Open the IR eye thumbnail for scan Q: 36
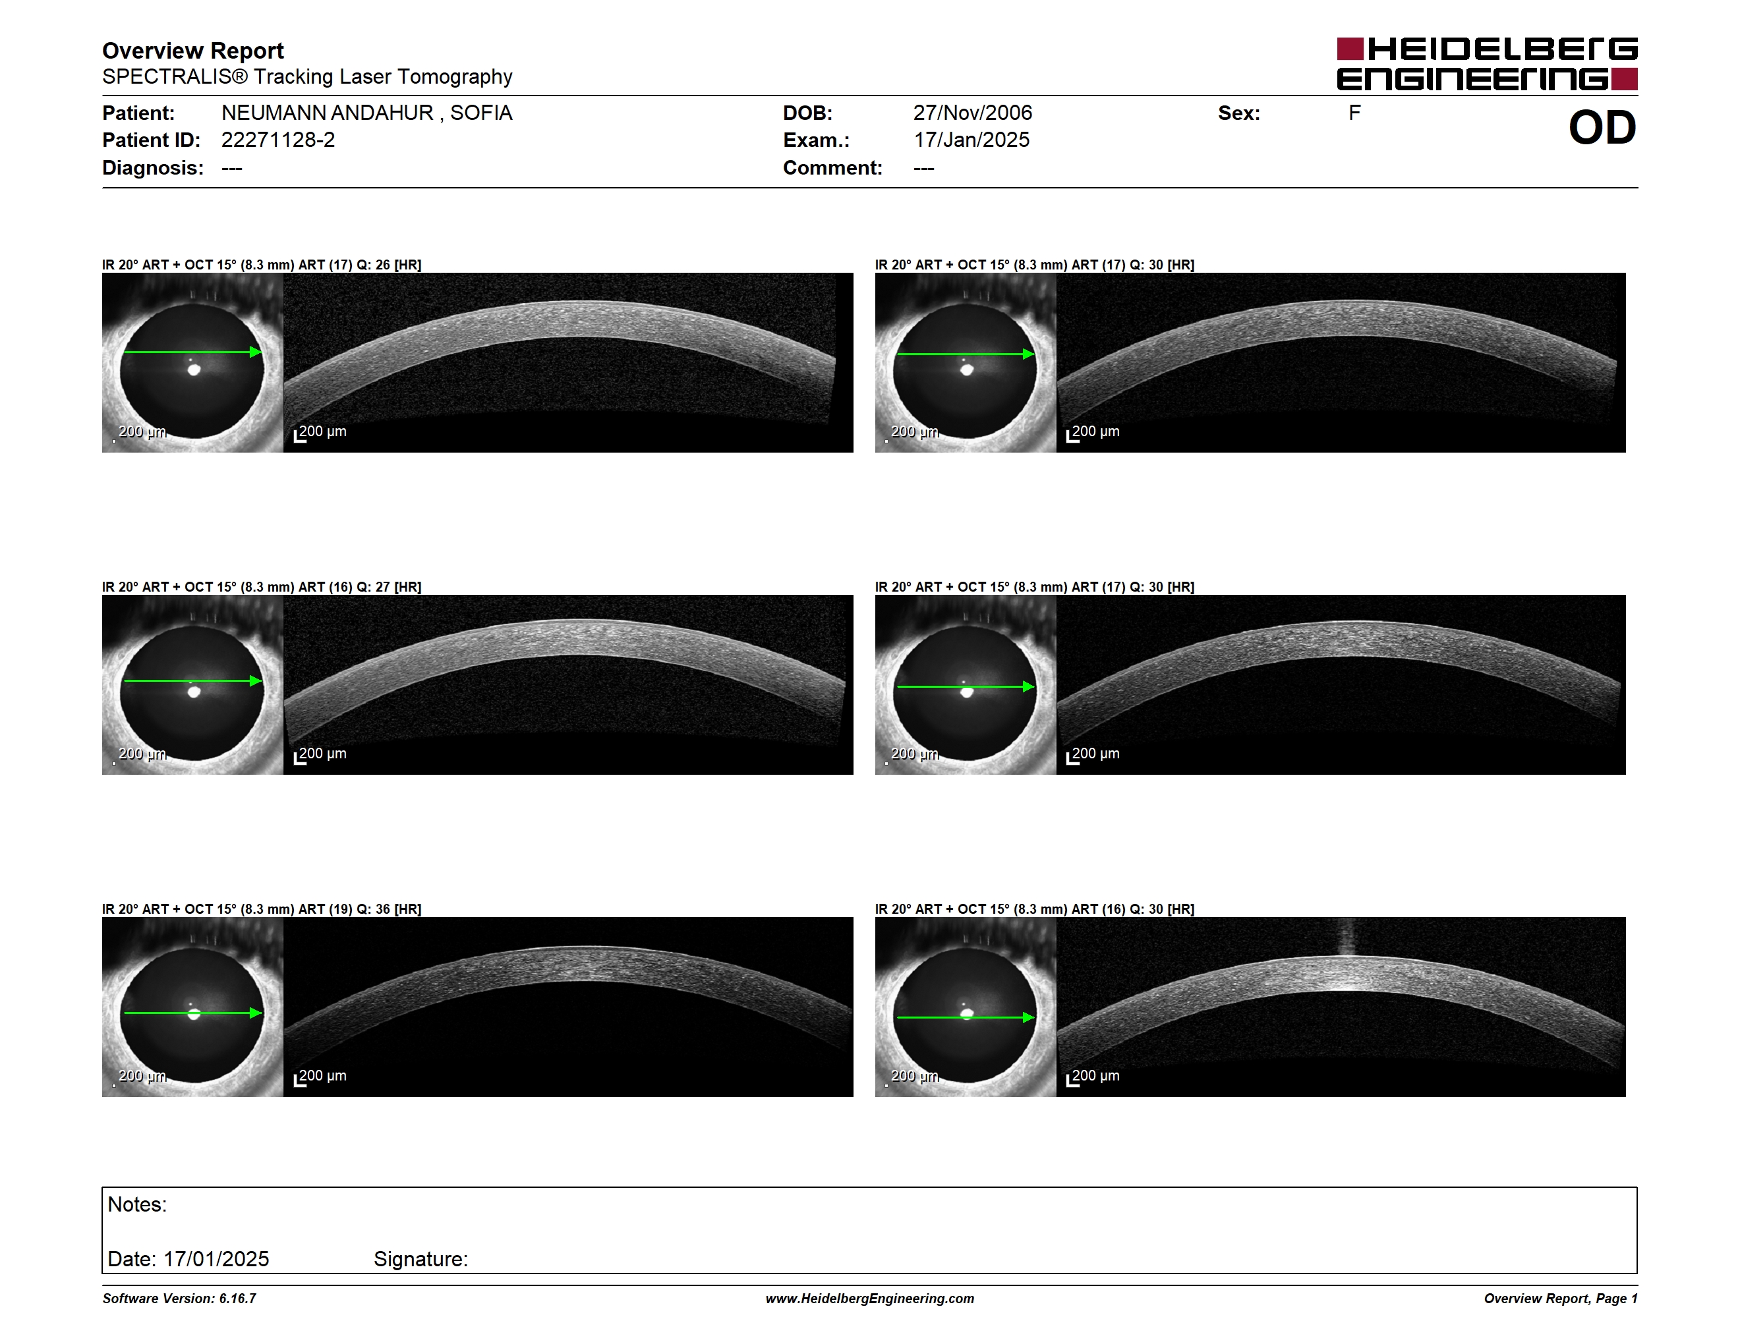Image resolution: width=1740 pixels, height=1344 pixels. point(193,1007)
